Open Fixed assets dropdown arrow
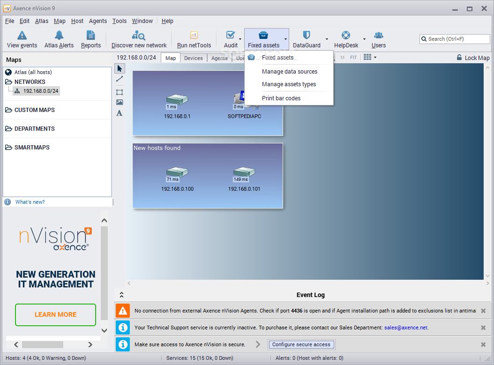Image resolution: width=494 pixels, height=365 pixels. pos(286,39)
